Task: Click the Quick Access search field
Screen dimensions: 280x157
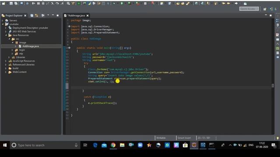Action: tap(249, 9)
